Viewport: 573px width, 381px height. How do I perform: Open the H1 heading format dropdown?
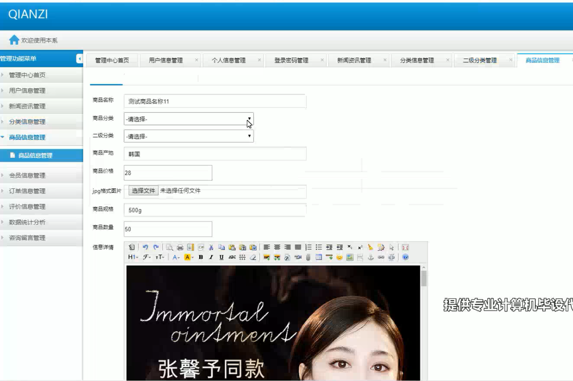133,257
